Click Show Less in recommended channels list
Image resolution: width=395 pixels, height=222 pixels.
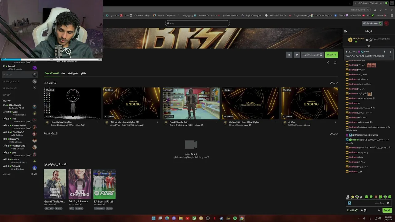click(34, 174)
